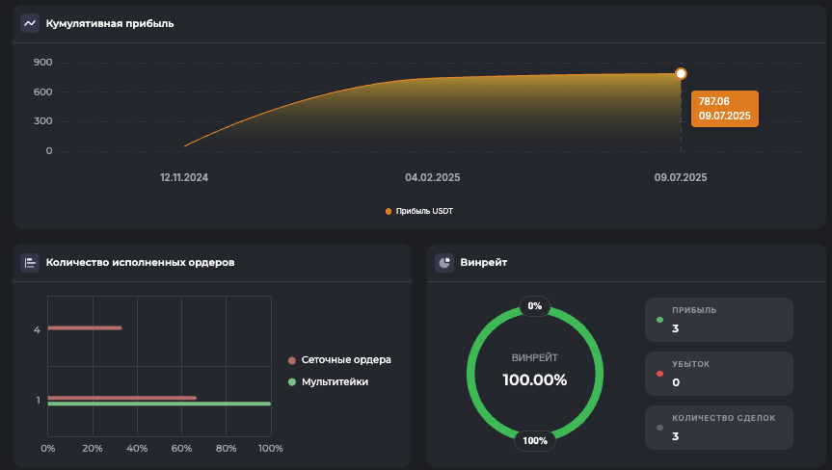This screenshot has height=470, width=832.
Task: Click the cumulative profit line chart icon
Action: [30, 23]
